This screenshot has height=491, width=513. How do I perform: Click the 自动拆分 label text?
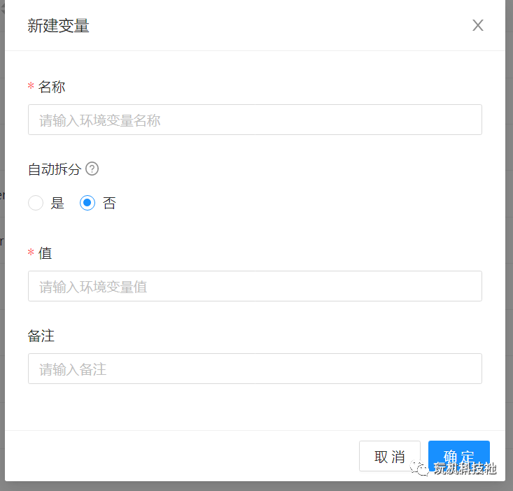coord(55,169)
